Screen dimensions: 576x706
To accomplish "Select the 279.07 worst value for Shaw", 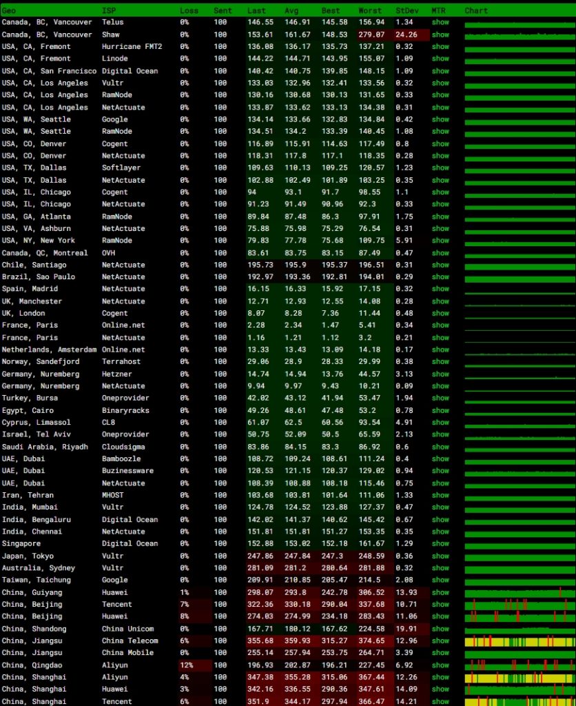I will pos(371,34).
